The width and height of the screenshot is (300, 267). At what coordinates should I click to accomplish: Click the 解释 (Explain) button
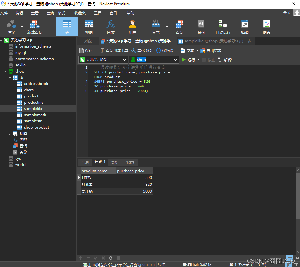[x=225, y=60]
